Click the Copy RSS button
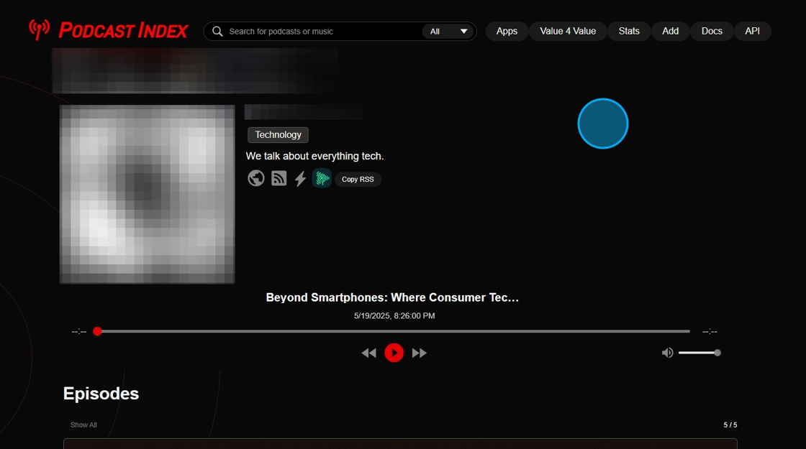The width and height of the screenshot is (806, 449). (358, 179)
